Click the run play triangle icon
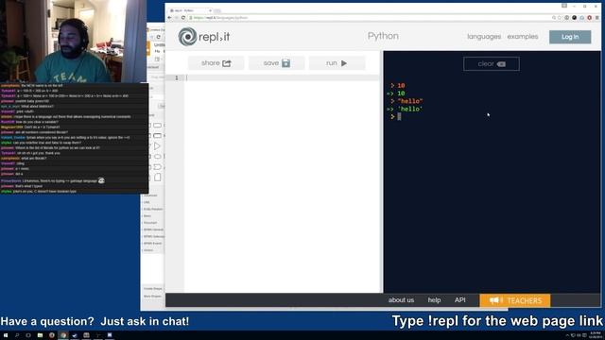This screenshot has width=605, height=340. point(344,63)
